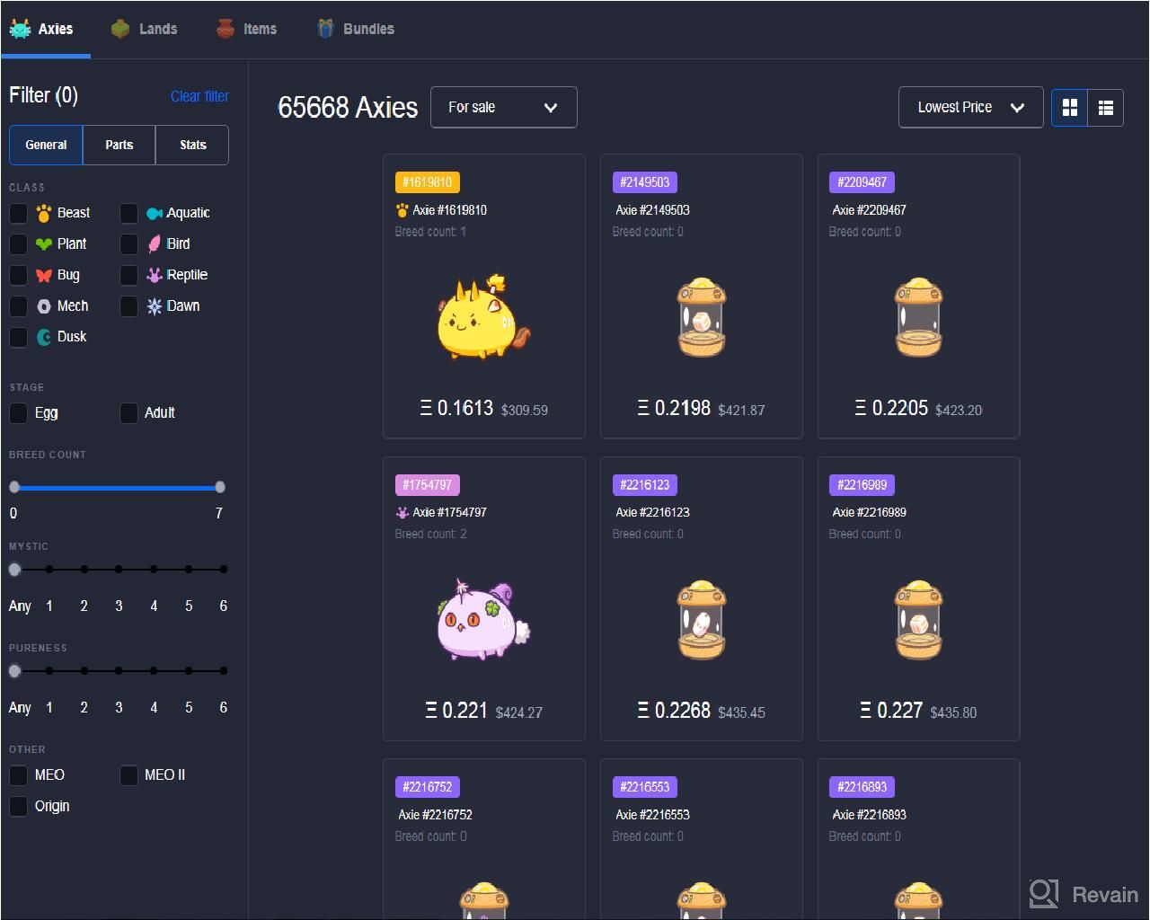Open the For sale dropdown
The height and width of the screenshot is (920, 1150).
pyautogui.click(x=503, y=107)
